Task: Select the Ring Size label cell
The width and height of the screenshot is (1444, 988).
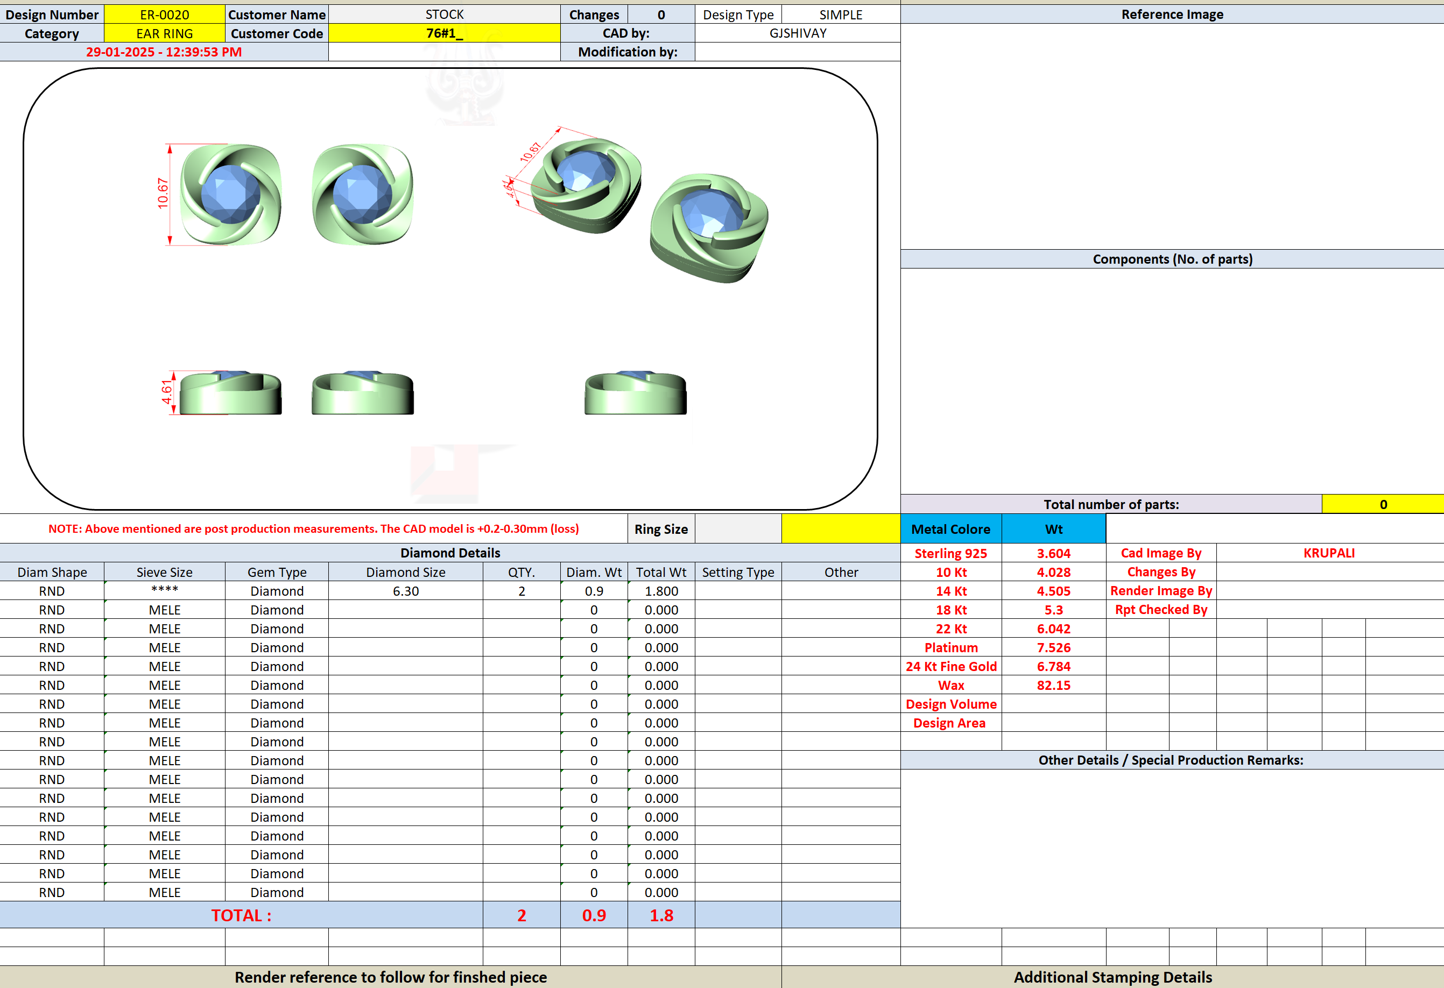Action: click(661, 530)
